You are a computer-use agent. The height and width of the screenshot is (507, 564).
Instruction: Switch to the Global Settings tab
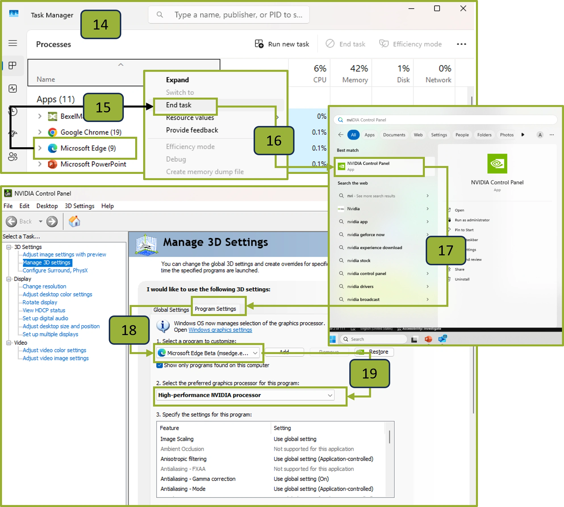tap(171, 310)
